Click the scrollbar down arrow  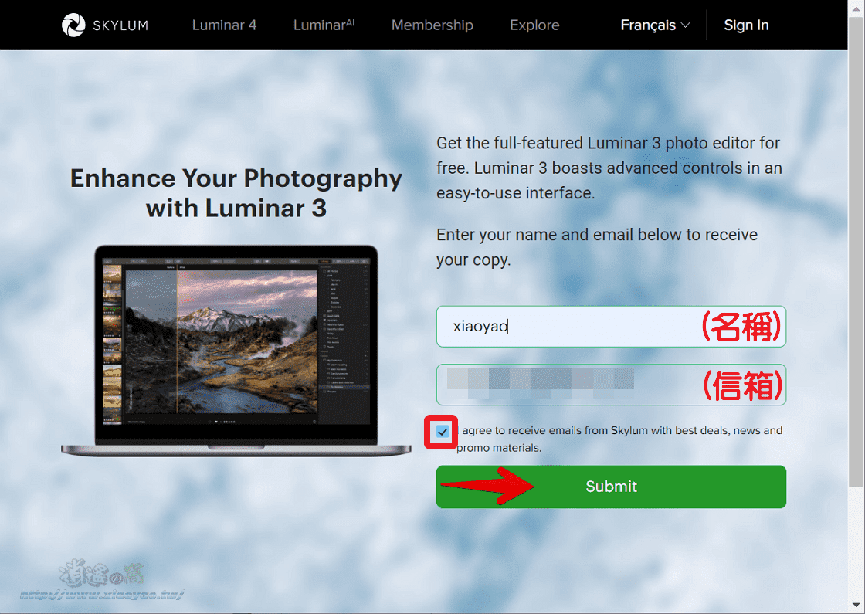click(857, 607)
